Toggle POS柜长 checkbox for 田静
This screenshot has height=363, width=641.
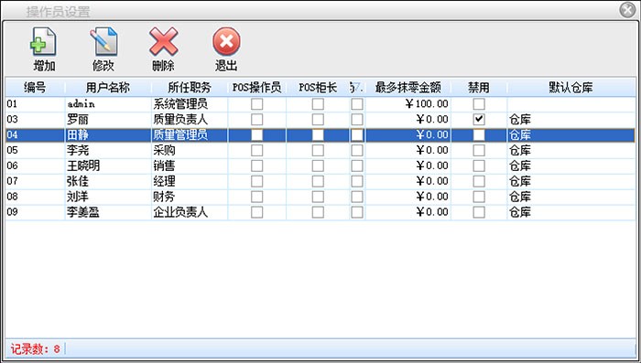pyautogui.click(x=318, y=135)
